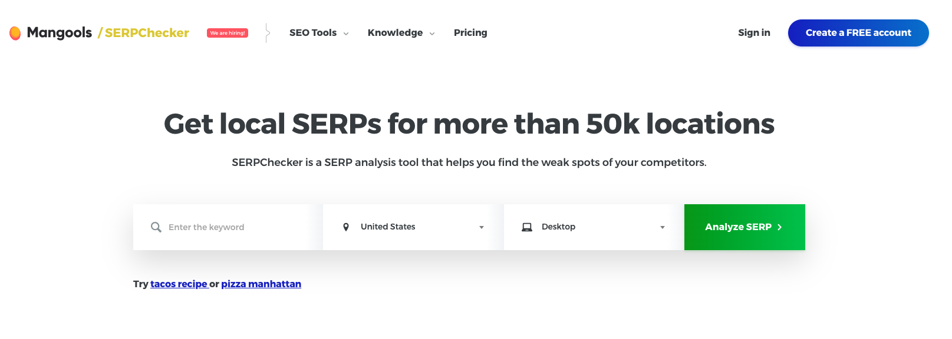952x339 pixels.
Task: Click the SERPChecker wordmark in the header
Action: tap(146, 33)
